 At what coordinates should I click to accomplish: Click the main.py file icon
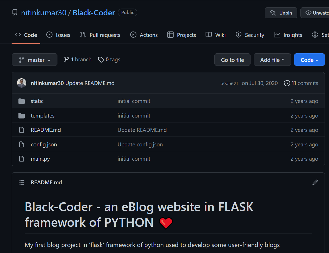(22, 159)
